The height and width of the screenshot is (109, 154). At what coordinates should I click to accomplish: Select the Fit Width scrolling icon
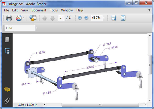[114, 18]
